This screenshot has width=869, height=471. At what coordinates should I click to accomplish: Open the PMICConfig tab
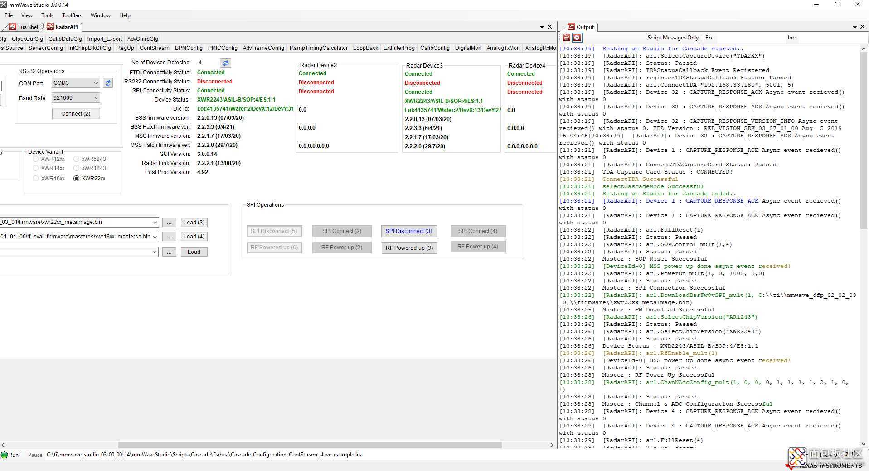pos(223,48)
